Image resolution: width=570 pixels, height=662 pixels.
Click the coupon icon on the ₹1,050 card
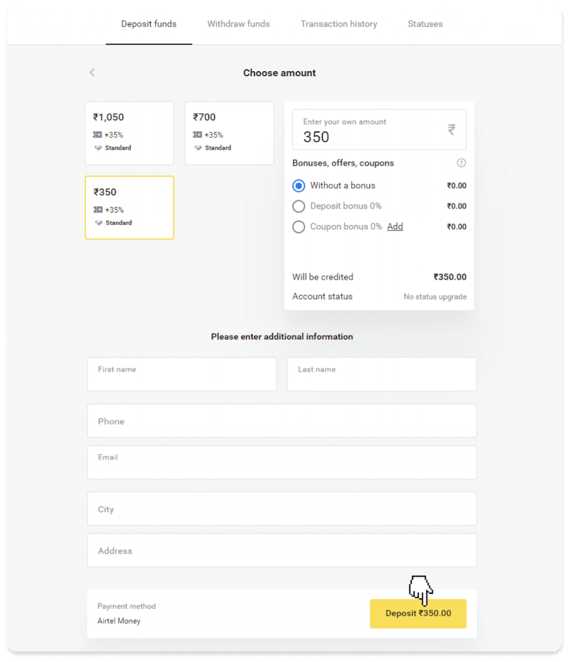tap(98, 135)
